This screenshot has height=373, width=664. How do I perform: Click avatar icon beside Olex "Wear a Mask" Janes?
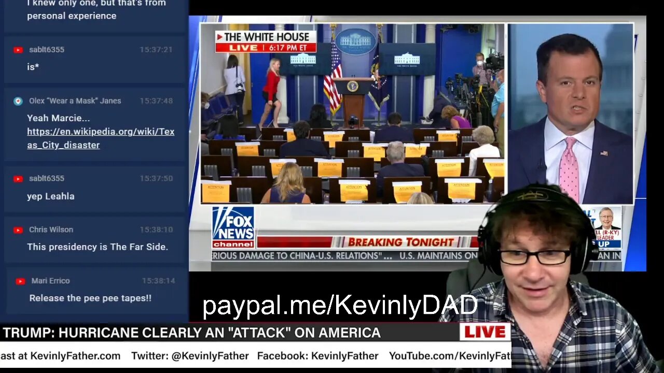(x=18, y=101)
